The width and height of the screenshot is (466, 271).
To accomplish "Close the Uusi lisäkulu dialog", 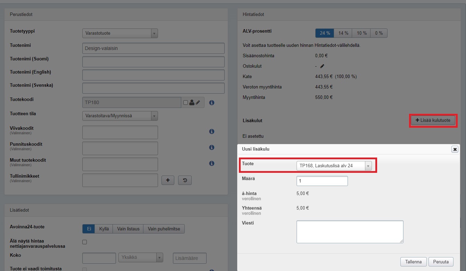I will [455, 149].
